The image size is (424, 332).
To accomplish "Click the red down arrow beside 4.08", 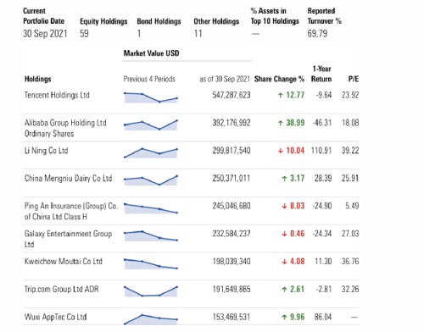I will pyautogui.click(x=284, y=262).
